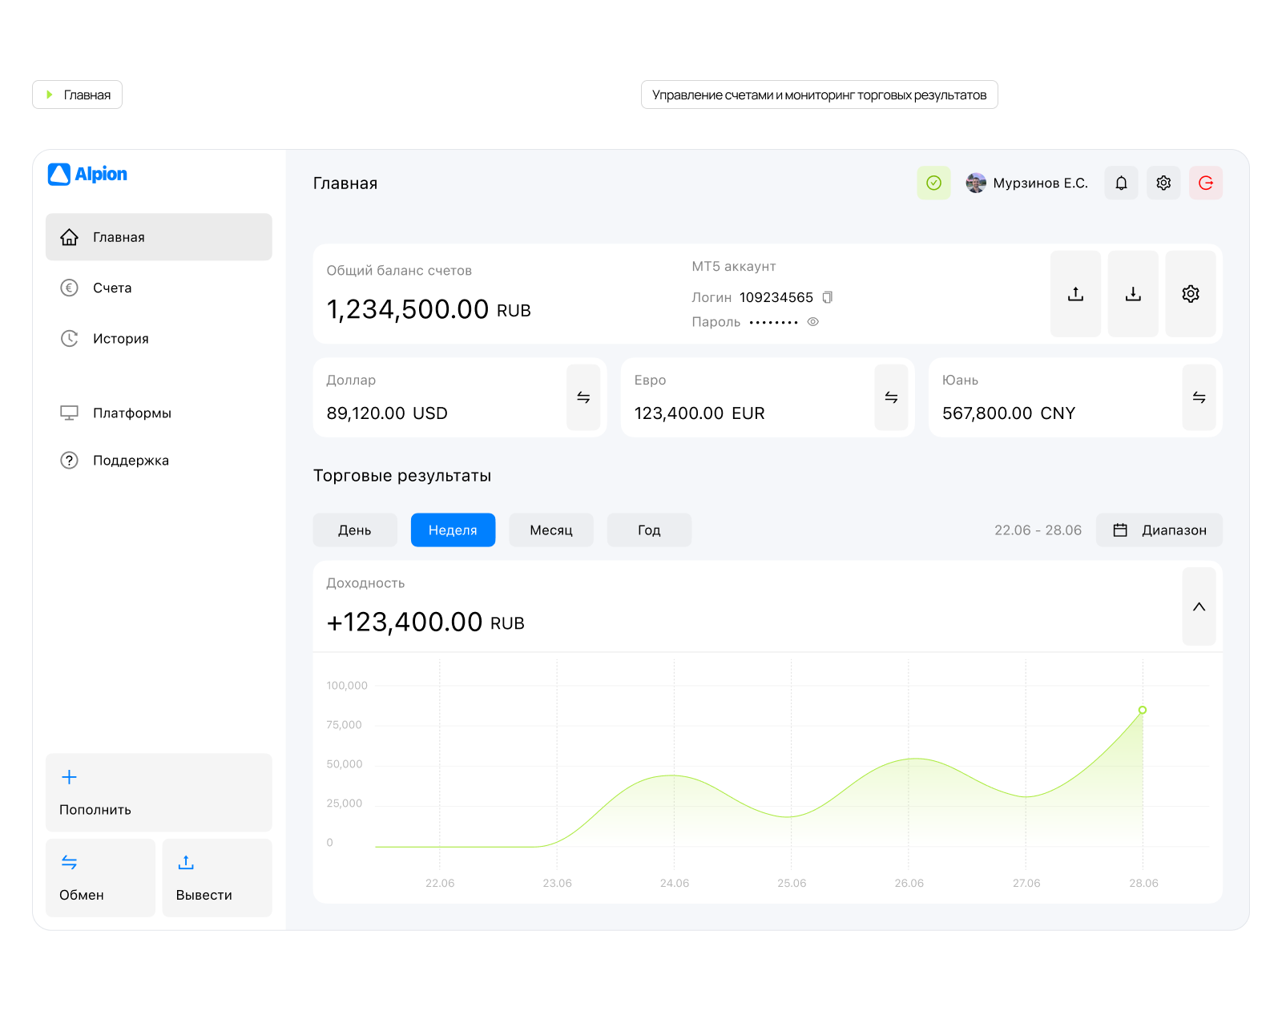Go to Счета in the sidebar
This screenshot has height=1011, width=1282.
pyautogui.click(x=112, y=288)
